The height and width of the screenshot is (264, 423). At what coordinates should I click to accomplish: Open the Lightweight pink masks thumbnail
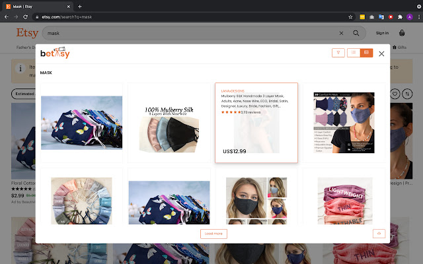[345, 201]
